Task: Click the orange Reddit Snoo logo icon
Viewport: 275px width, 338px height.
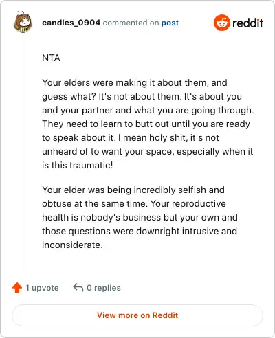Action: point(221,23)
